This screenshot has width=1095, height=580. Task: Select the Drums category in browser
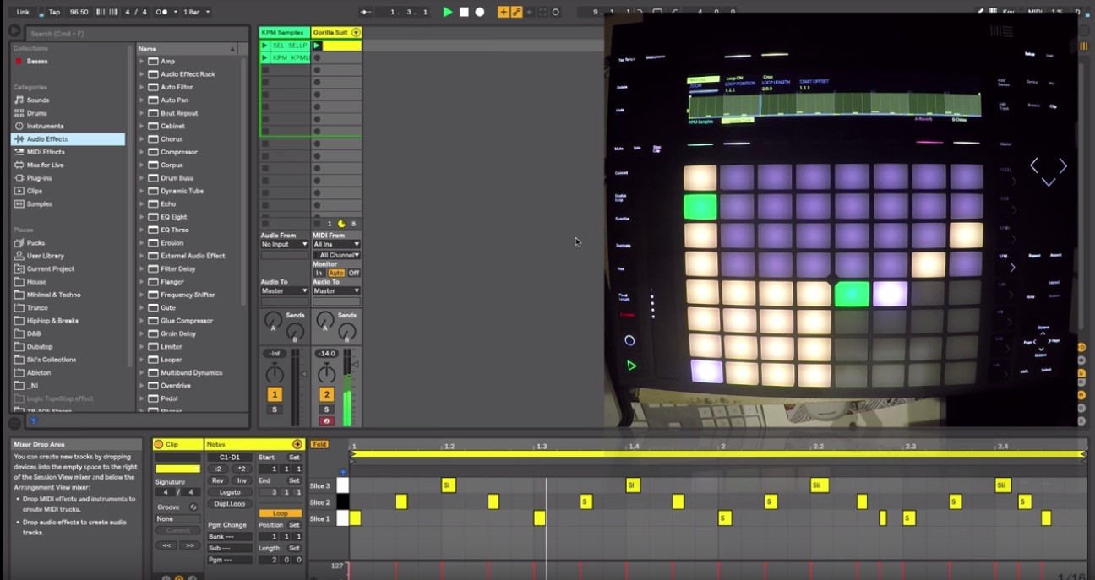point(36,113)
